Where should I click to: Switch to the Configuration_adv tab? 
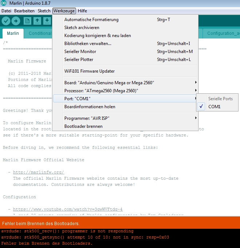click(221, 33)
